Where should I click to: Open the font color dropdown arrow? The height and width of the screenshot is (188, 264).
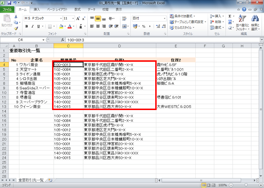74,26
